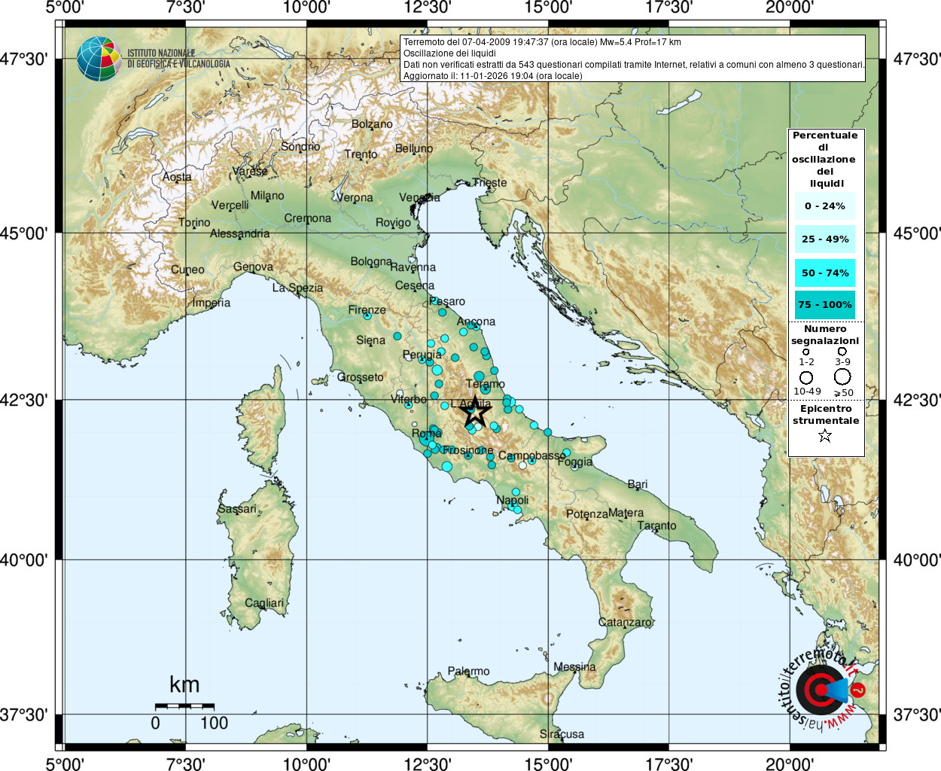Image resolution: width=941 pixels, height=771 pixels.
Task: Click the Venezia city label
Action: [x=419, y=197]
